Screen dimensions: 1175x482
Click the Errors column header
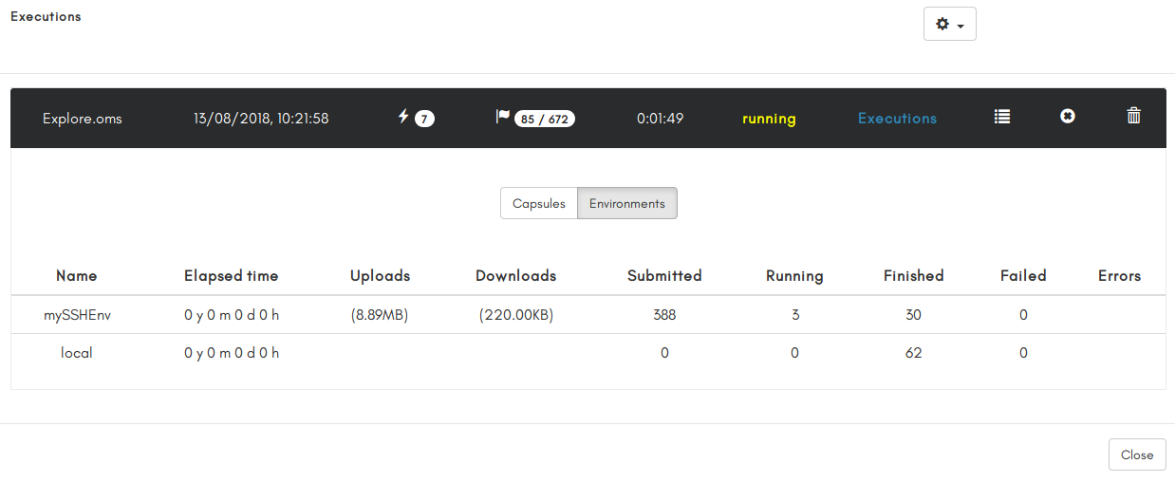(x=1119, y=276)
